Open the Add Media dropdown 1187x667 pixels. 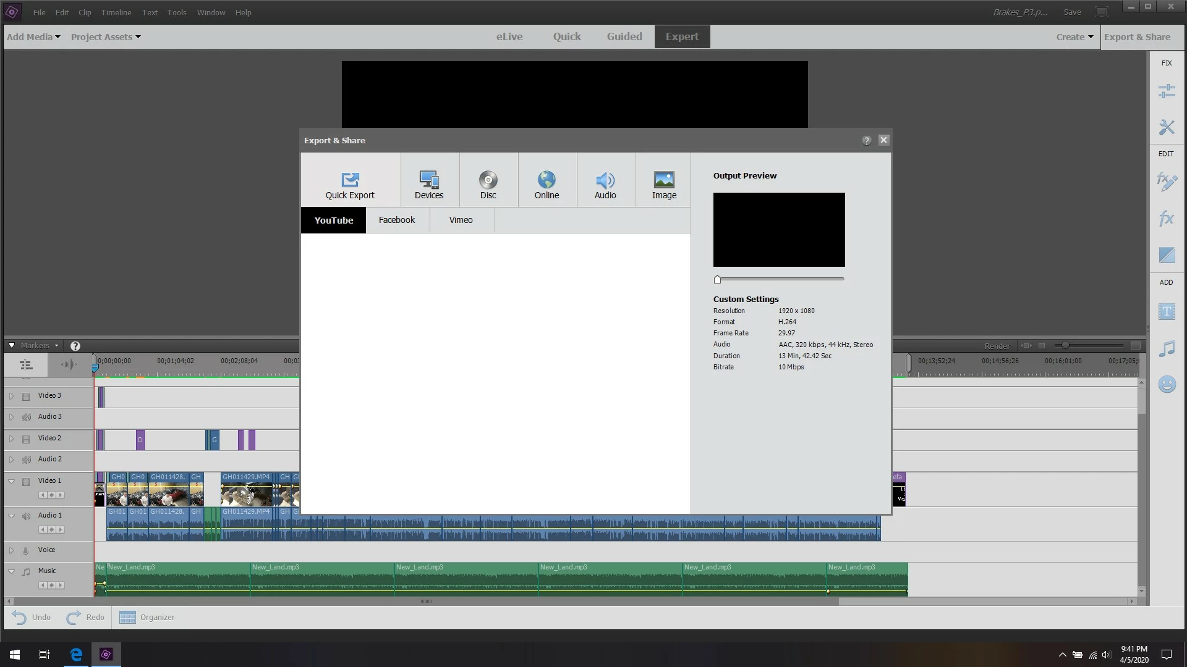(33, 37)
